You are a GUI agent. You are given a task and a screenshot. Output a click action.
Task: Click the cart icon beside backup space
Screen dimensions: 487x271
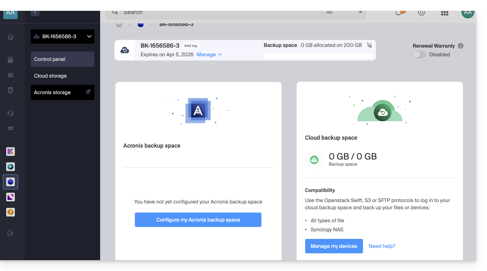point(369,45)
